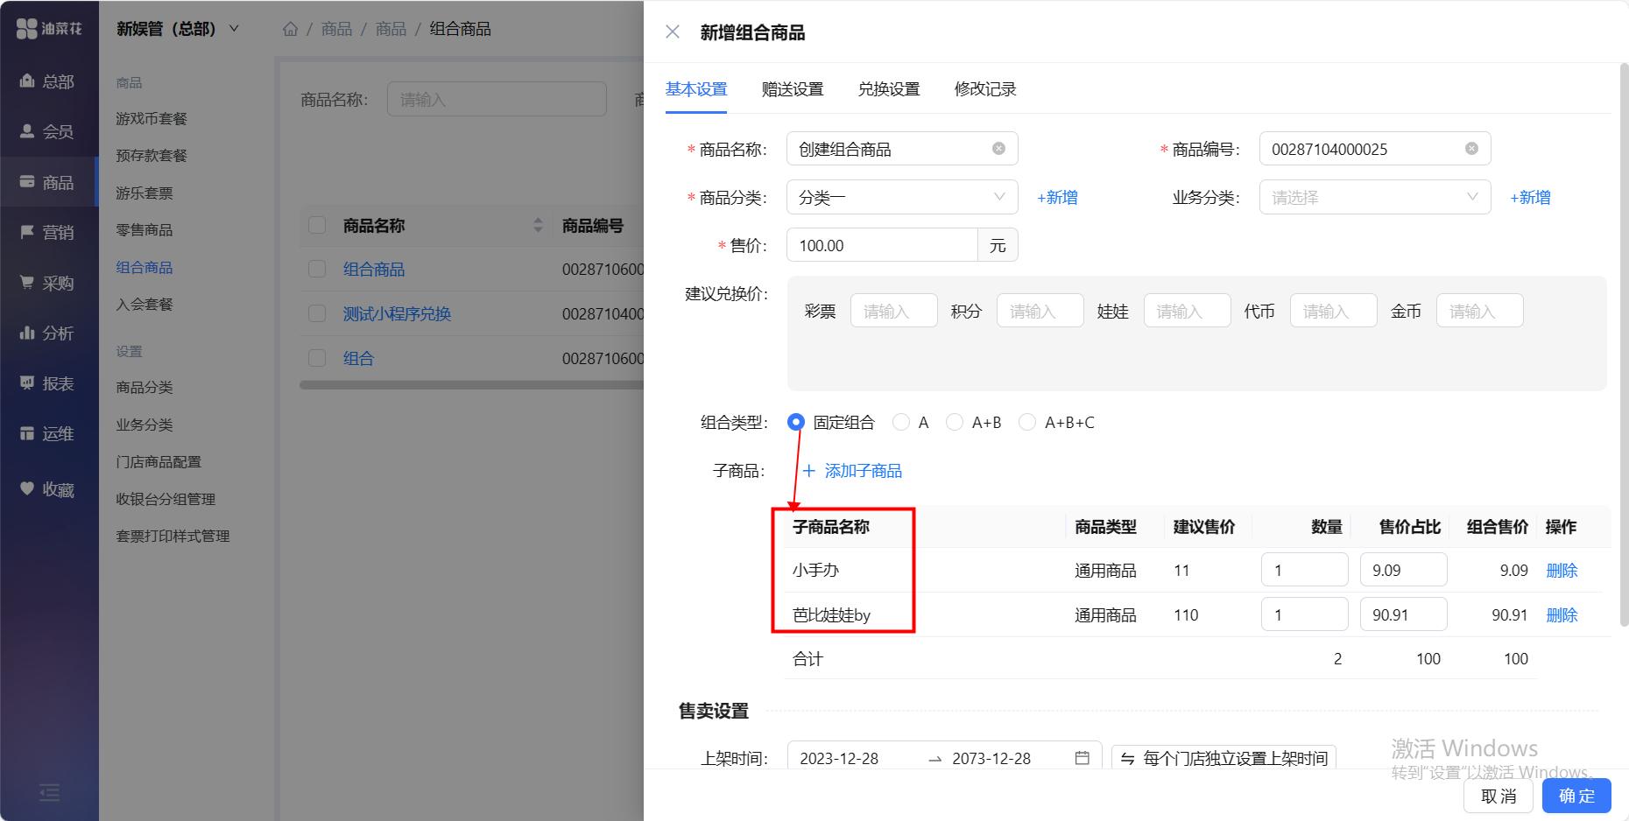This screenshot has width=1629, height=821.
Task: Click the drawer's vertical scrollbar
Action: (1623, 346)
